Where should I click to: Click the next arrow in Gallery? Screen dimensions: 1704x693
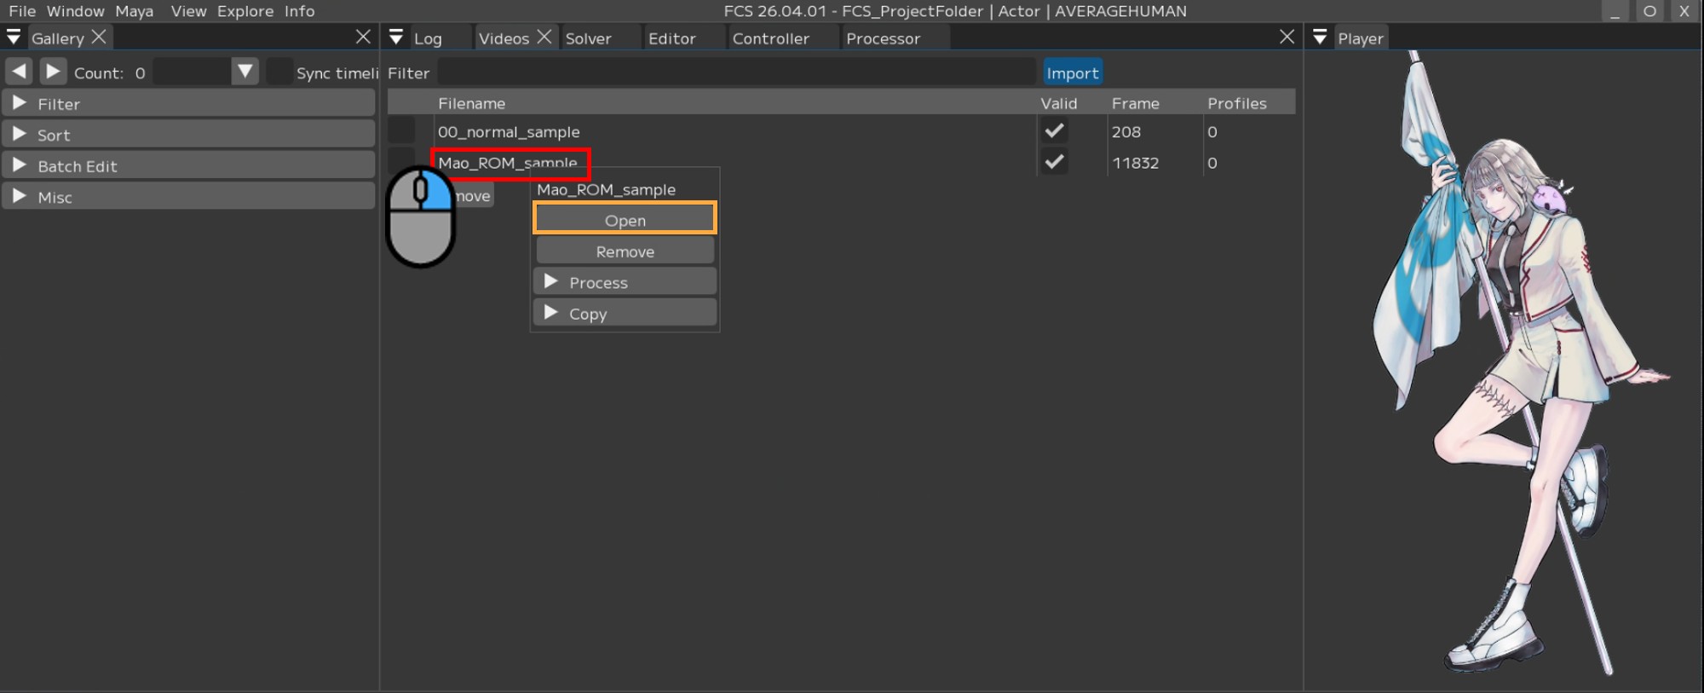pyautogui.click(x=53, y=72)
